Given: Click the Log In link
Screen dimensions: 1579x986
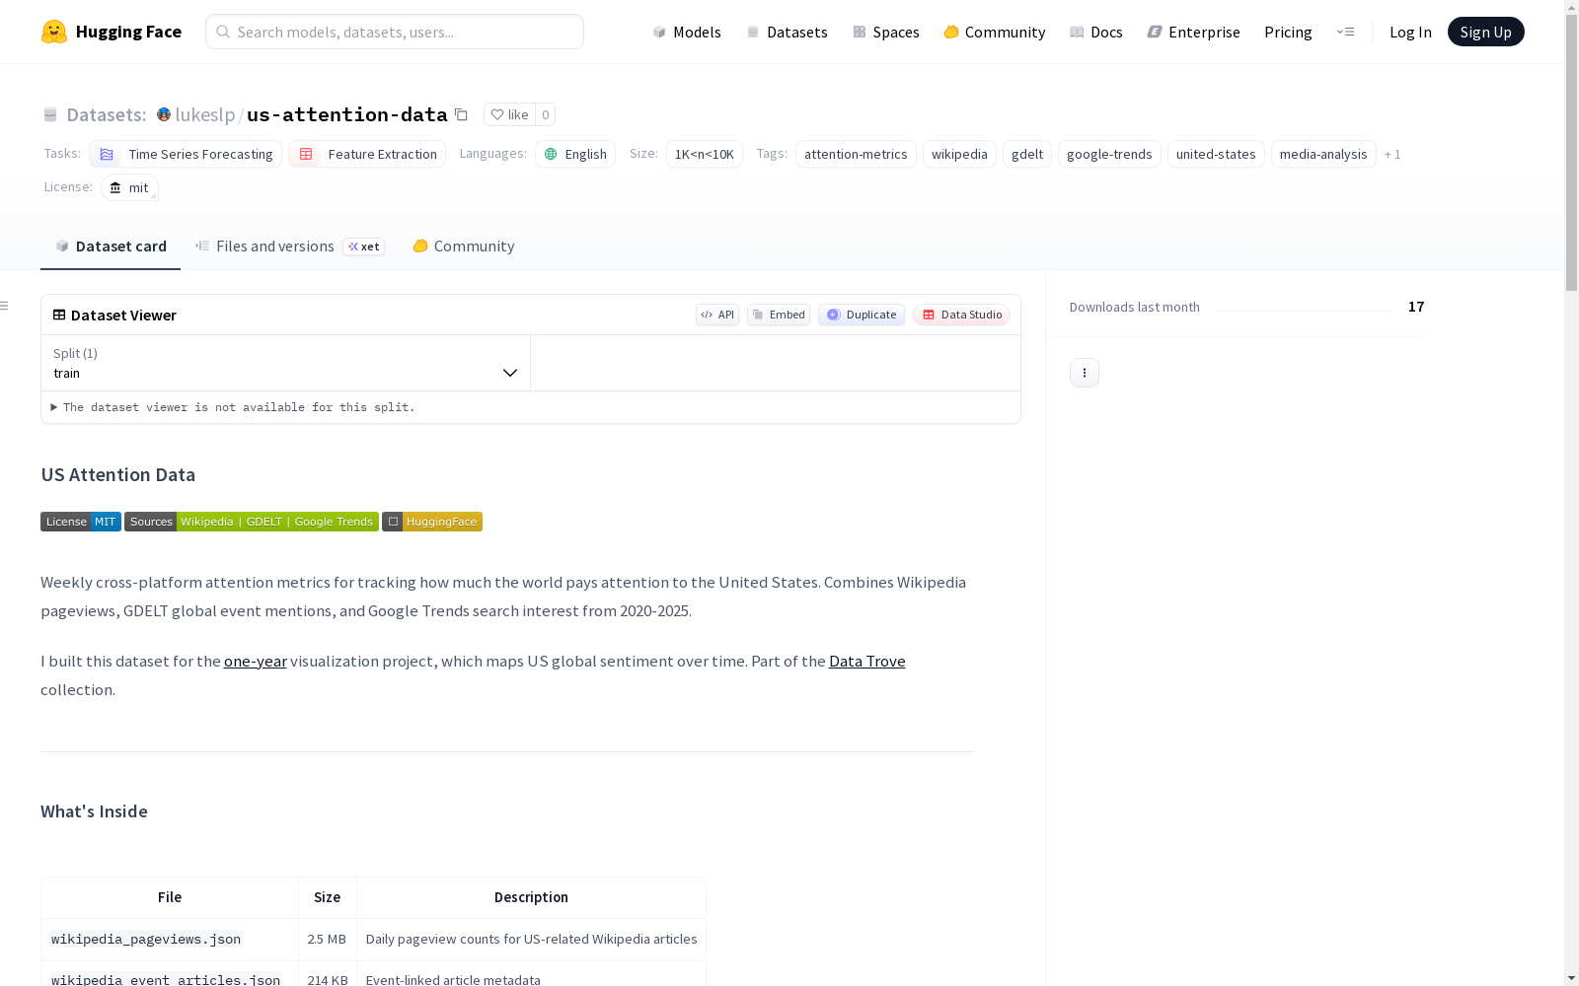Looking at the screenshot, I should pyautogui.click(x=1410, y=32).
